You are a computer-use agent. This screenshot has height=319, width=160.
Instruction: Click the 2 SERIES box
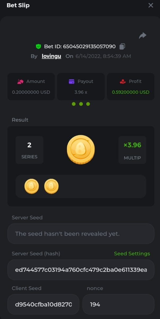coord(29,150)
